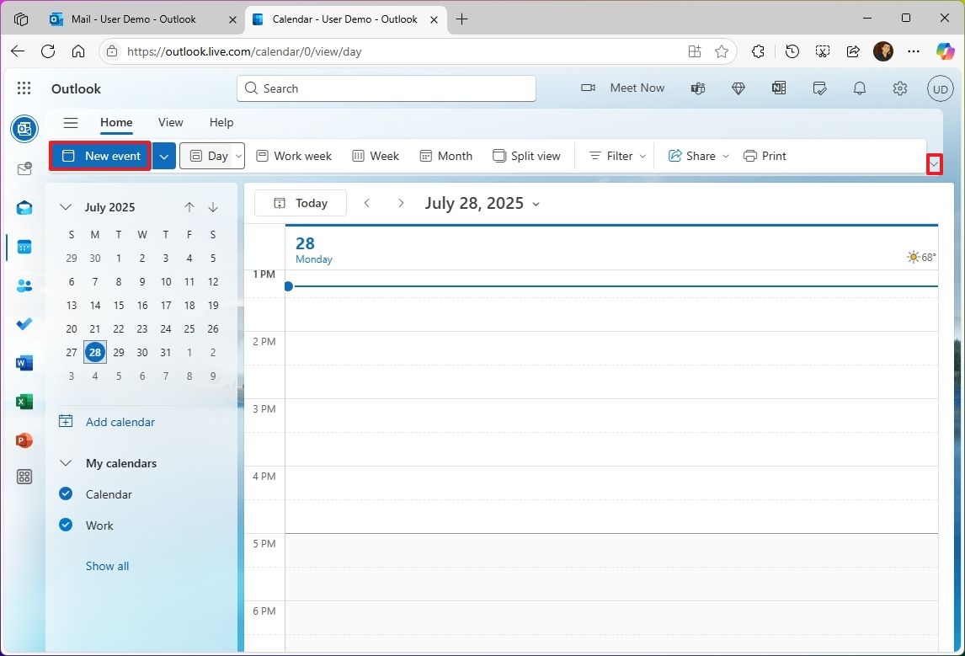This screenshot has height=656, width=965.
Task: Open the People app icon
Action: click(x=24, y=285)
